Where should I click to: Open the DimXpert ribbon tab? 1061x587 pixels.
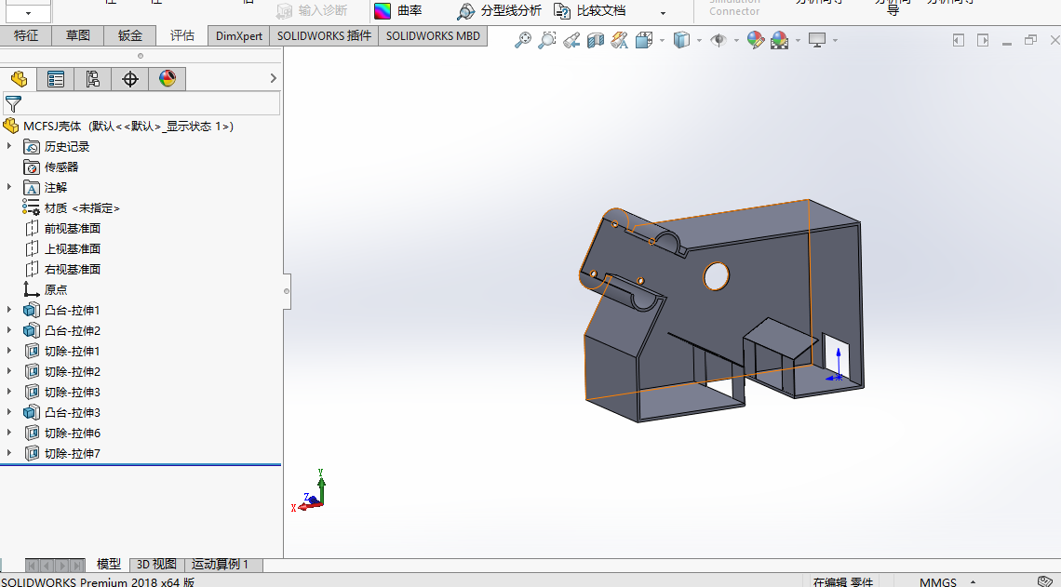[239, 36]
